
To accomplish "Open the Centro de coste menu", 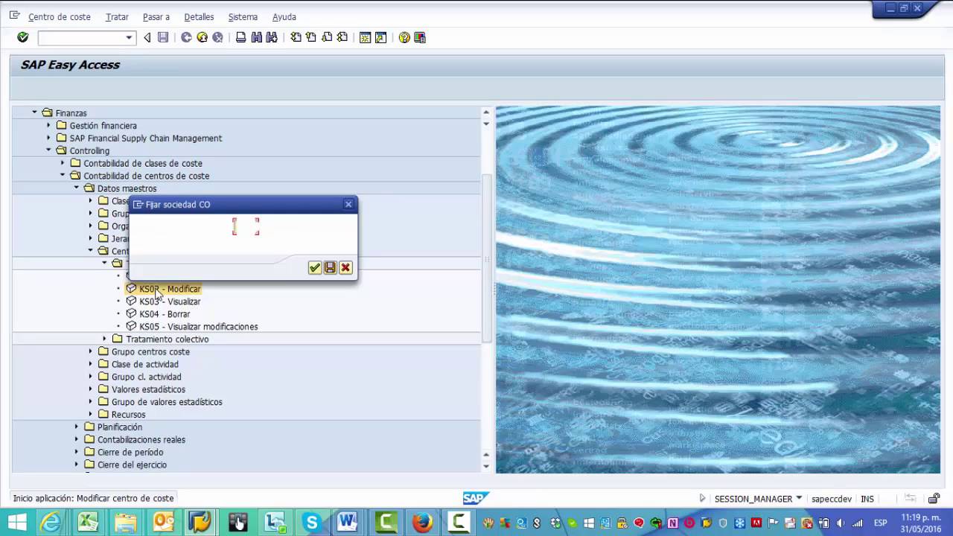I will point(59,16).
